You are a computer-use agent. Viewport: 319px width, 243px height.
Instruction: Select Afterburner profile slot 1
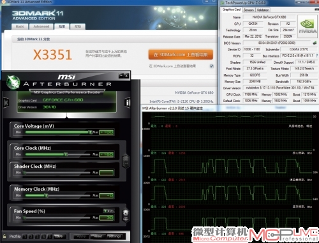(25, 237)
